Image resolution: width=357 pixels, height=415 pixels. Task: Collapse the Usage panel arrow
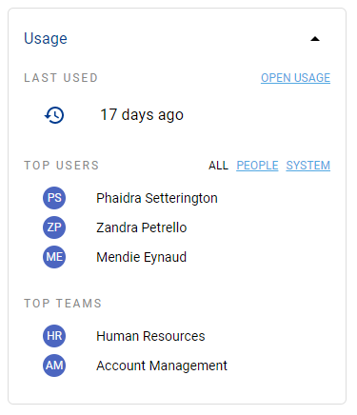click(315, 39)
